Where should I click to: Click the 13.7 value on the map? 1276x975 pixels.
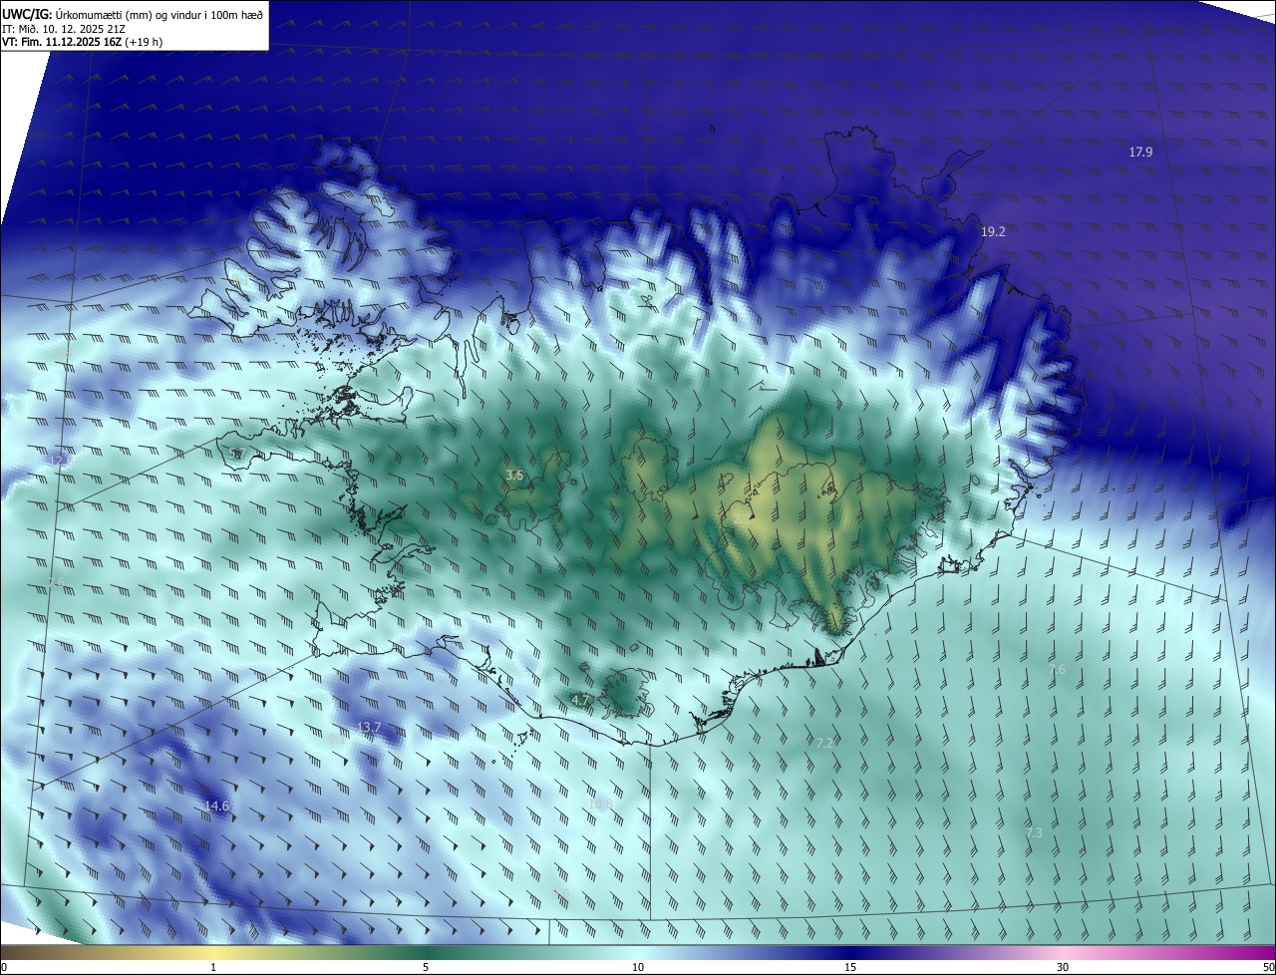coord(369,727)
